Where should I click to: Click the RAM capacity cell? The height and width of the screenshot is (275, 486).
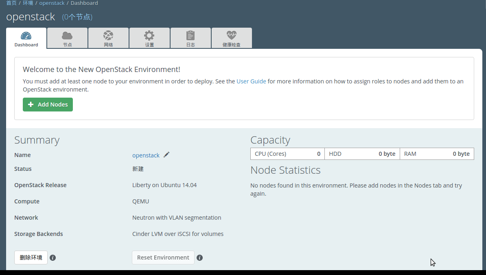[437, 154]
